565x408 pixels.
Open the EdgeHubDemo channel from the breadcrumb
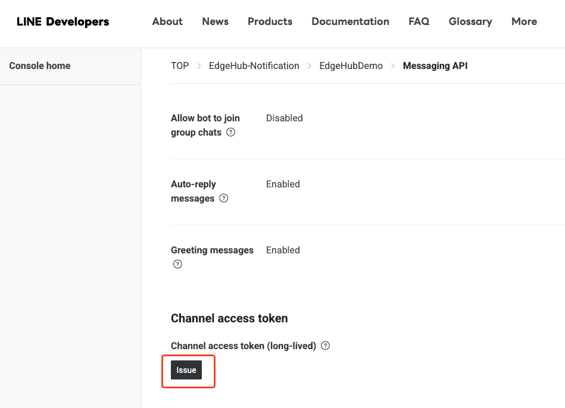[351, 65]
